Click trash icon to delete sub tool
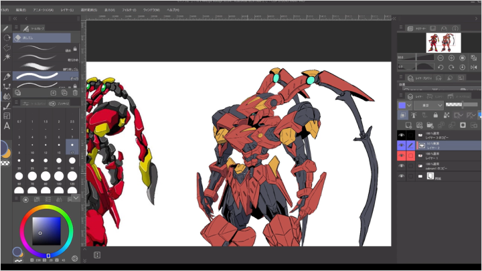482x271 pixels. [x=75, y=93]
